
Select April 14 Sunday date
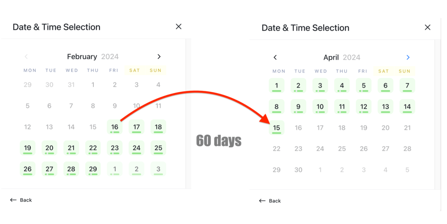(x=407, y=107)
